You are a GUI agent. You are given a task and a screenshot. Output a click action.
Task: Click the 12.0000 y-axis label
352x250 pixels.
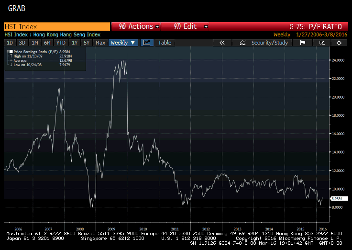(x=338, y=170)
